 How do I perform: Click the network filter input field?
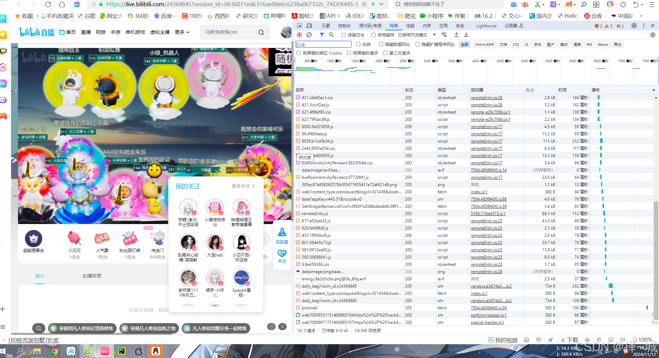(x=323, y=44)
